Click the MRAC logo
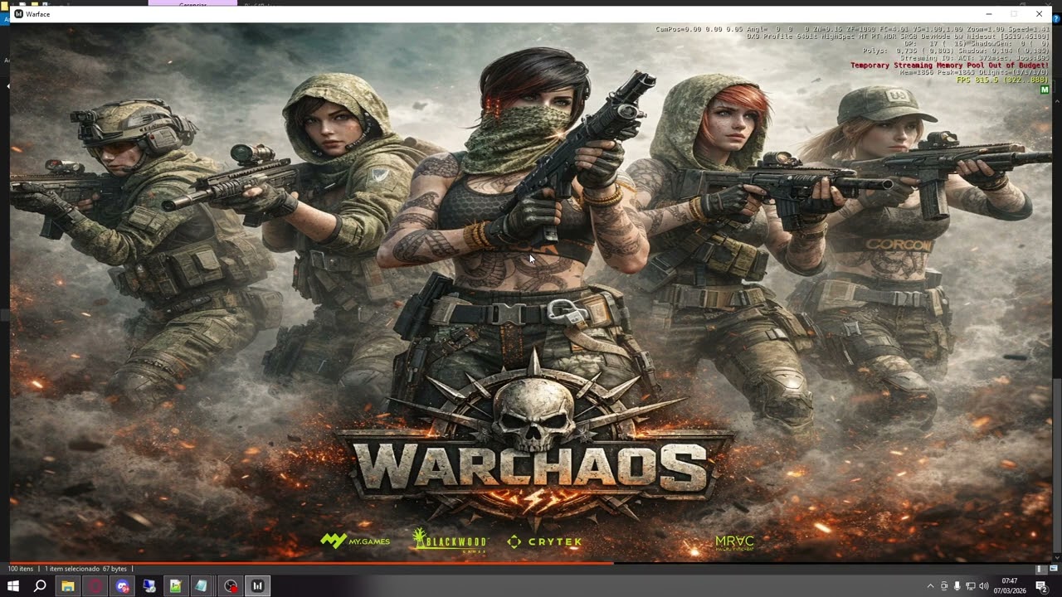This screenshot has height=597, width=1062. click(734, 543)
